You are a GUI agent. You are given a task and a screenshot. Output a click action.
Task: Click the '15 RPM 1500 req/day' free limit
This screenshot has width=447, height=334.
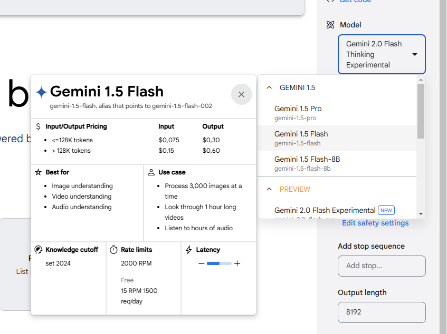[x=139, y=296]
